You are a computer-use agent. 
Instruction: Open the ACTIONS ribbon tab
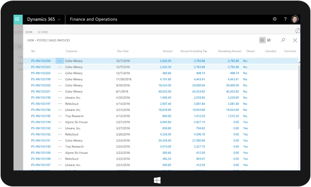[x=43, y=32]
